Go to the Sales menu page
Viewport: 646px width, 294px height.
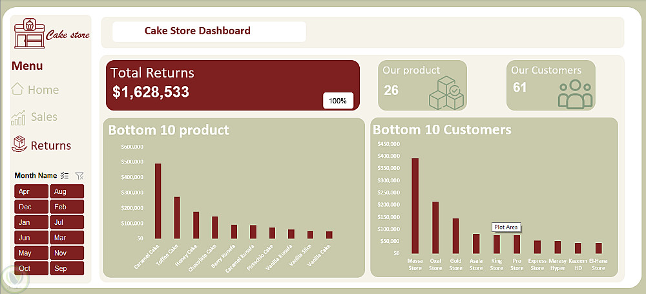[44, 117]
